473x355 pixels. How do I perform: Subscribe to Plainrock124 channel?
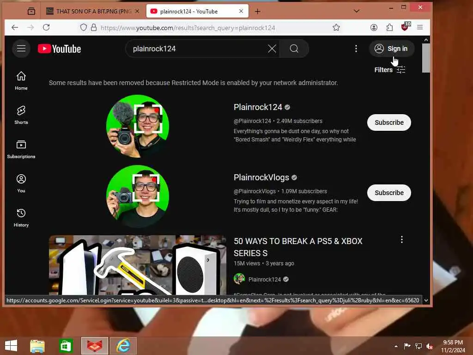coord(389,122)
